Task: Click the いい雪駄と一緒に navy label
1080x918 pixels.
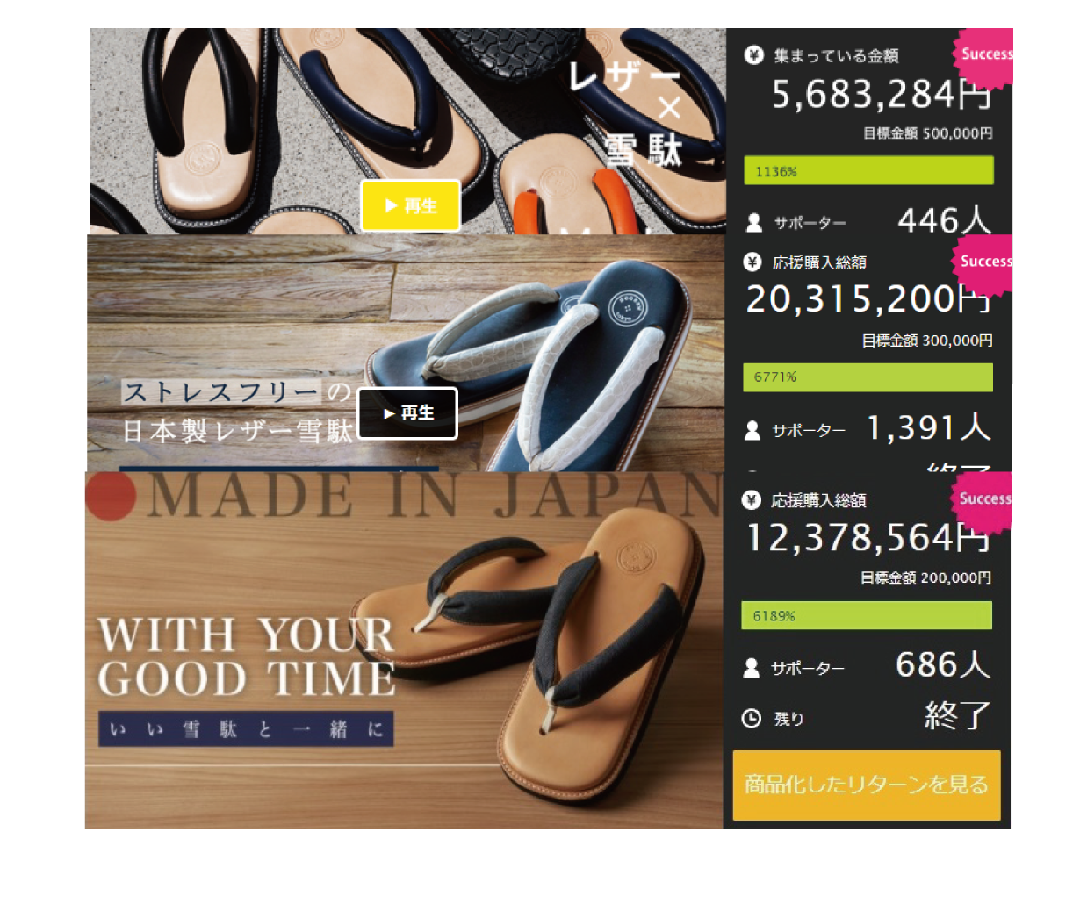Action: point(246,728)
